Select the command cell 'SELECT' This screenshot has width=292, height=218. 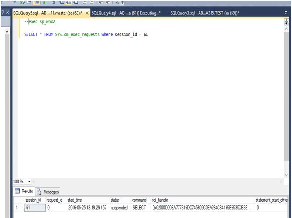point(139,208)
